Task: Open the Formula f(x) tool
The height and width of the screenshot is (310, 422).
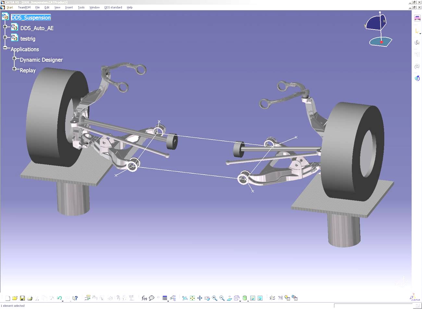Action: pos(144,298)
